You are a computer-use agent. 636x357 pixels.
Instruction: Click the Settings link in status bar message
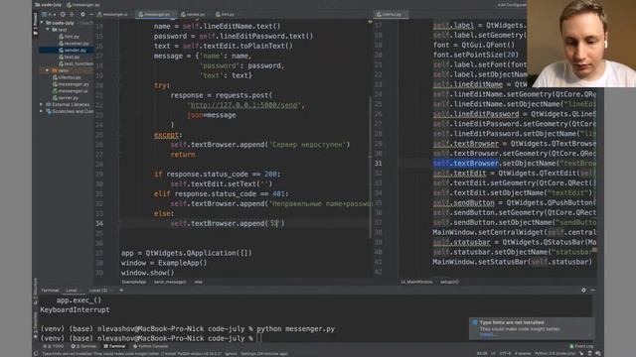coord(248,354)
